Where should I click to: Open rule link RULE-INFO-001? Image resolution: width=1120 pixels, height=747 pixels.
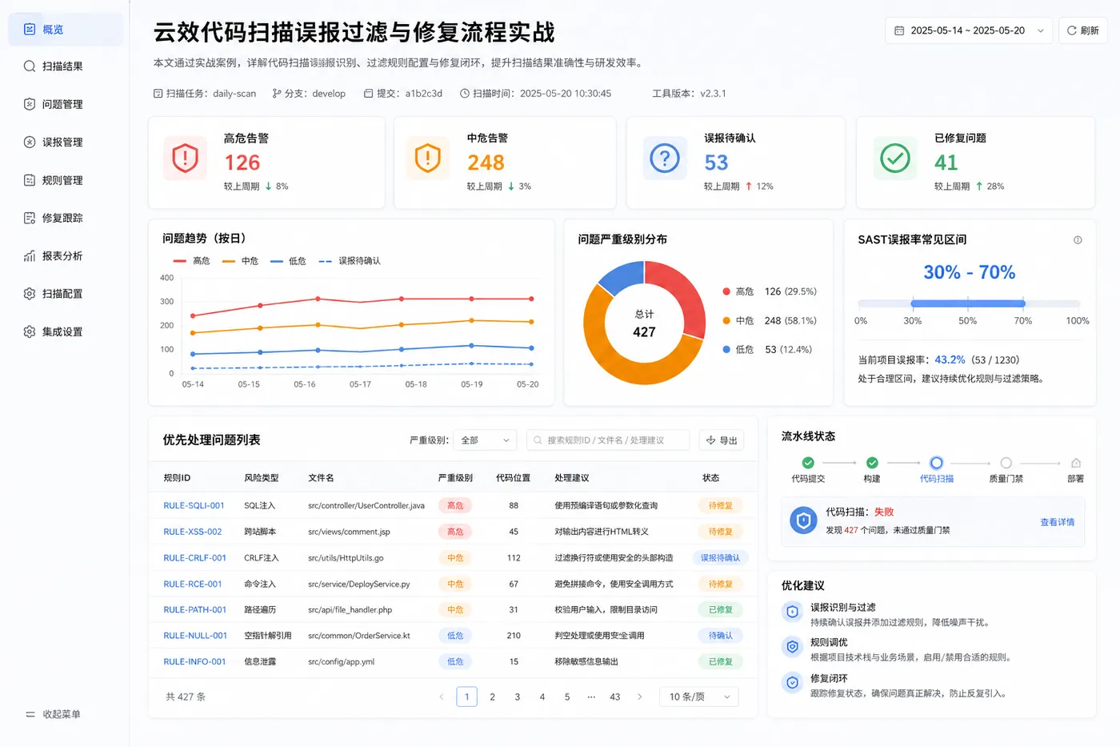click(194, 662)
